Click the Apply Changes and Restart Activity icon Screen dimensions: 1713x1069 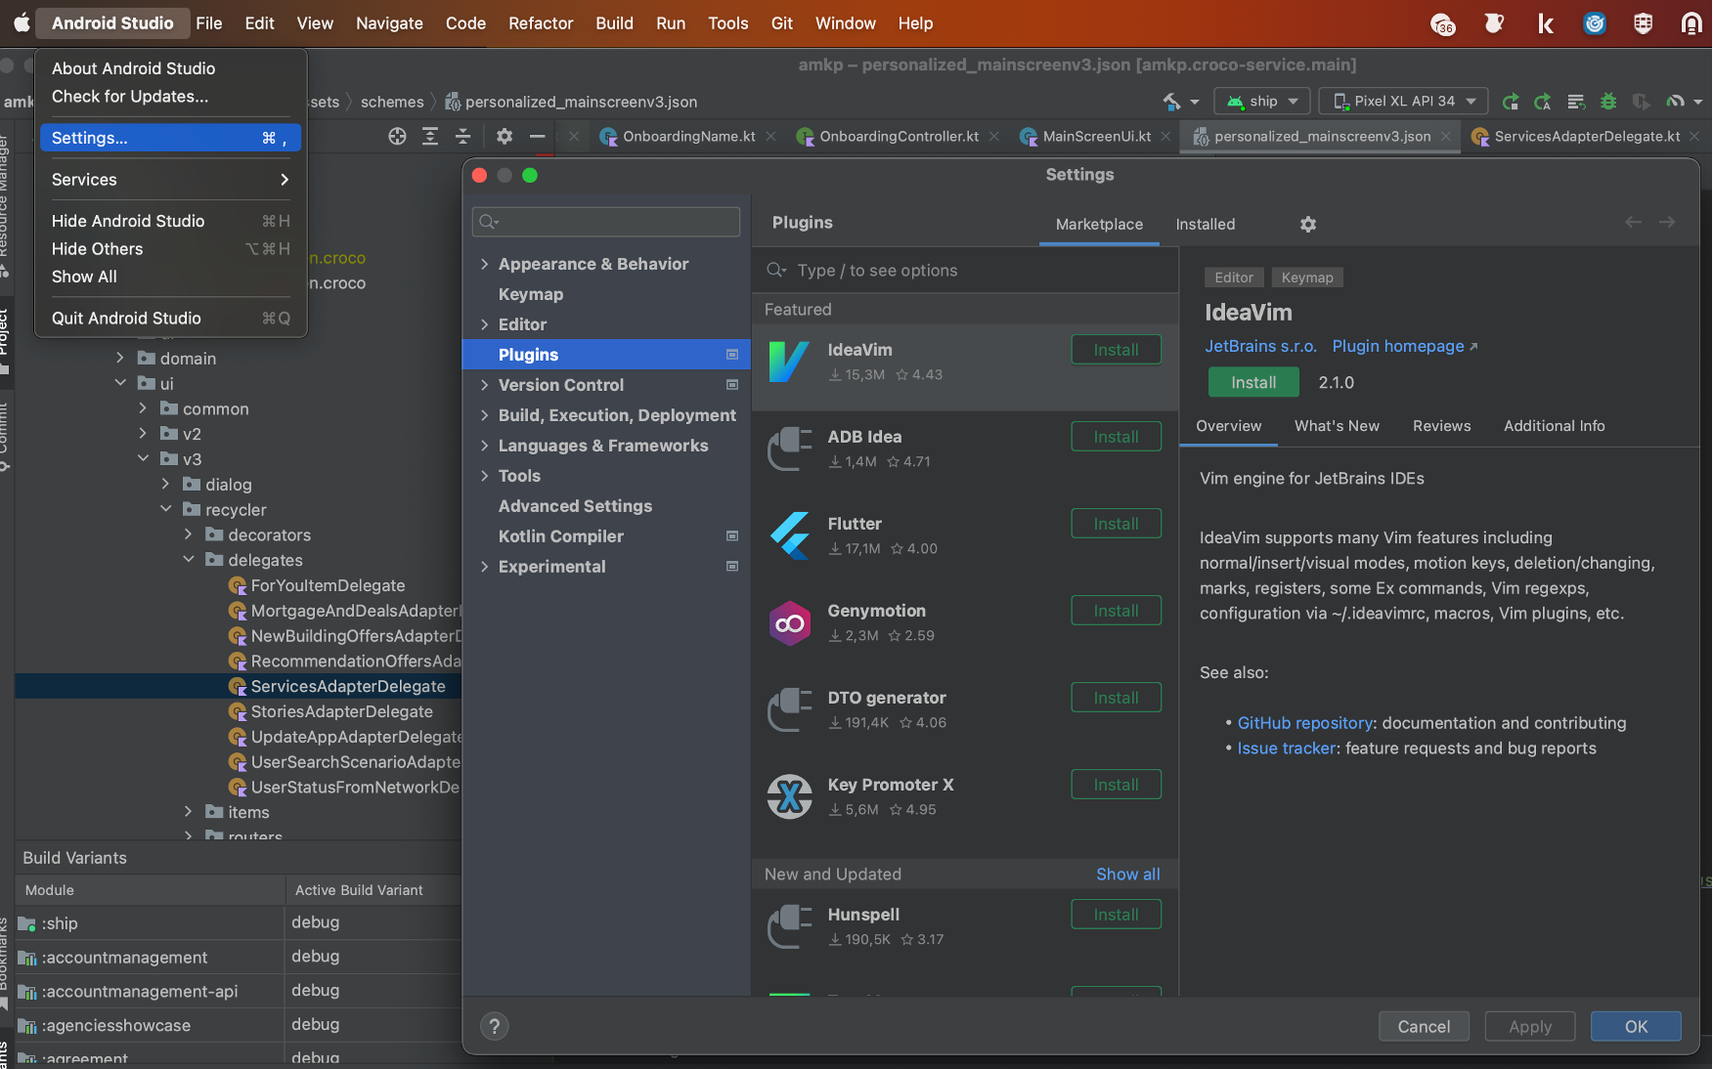[1511, 101]
